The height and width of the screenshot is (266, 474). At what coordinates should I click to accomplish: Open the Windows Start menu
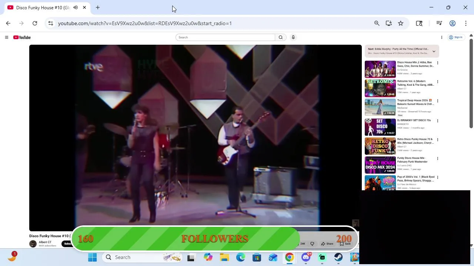92,257
